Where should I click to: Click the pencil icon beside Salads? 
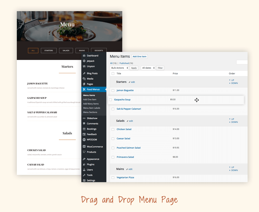(127, 121)
